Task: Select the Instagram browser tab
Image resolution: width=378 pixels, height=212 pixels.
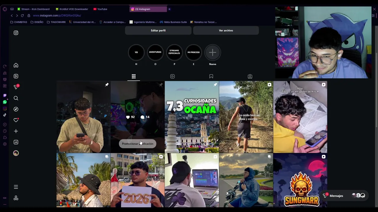Action: tap(148, 9)
